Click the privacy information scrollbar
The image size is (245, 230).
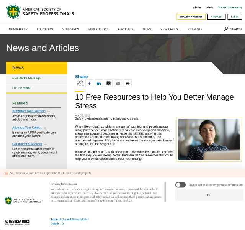165,192
